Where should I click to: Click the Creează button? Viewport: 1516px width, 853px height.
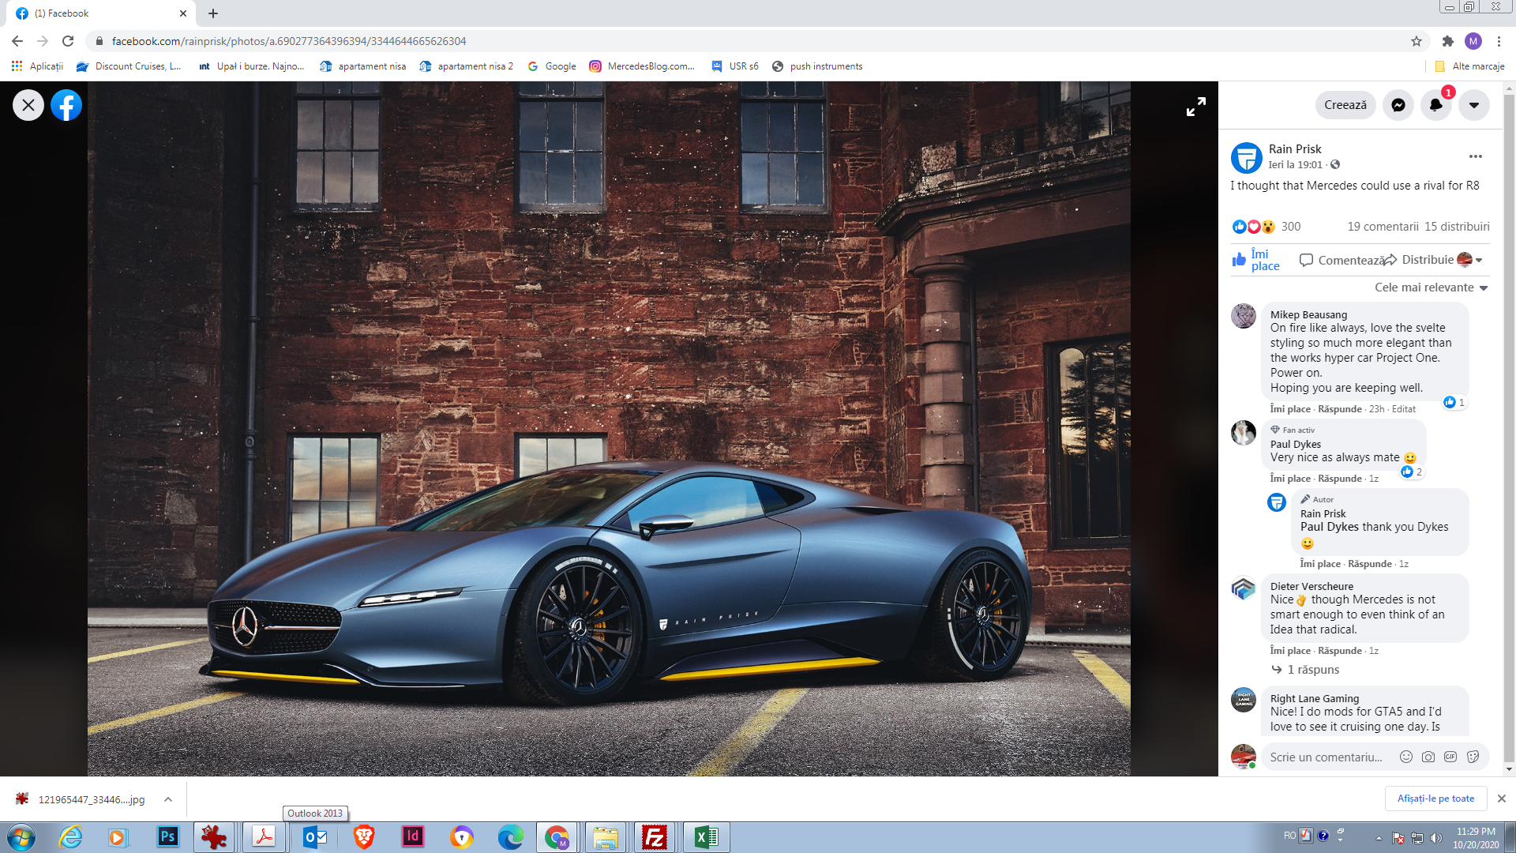tap(1345, 105)
